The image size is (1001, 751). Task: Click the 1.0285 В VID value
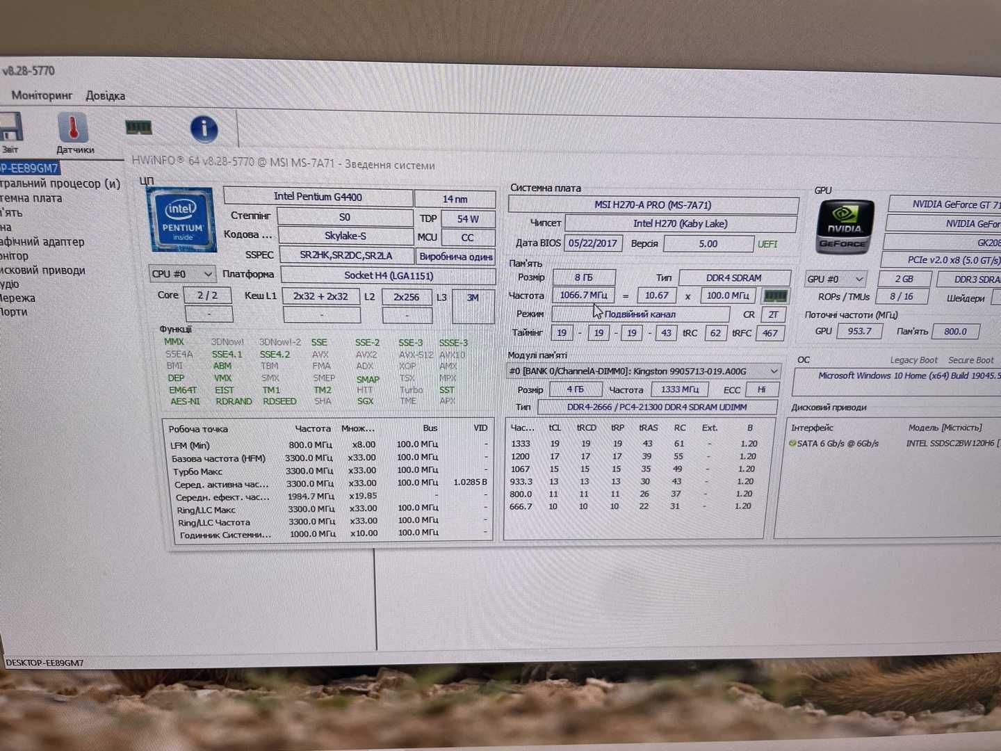pos(470,482)
